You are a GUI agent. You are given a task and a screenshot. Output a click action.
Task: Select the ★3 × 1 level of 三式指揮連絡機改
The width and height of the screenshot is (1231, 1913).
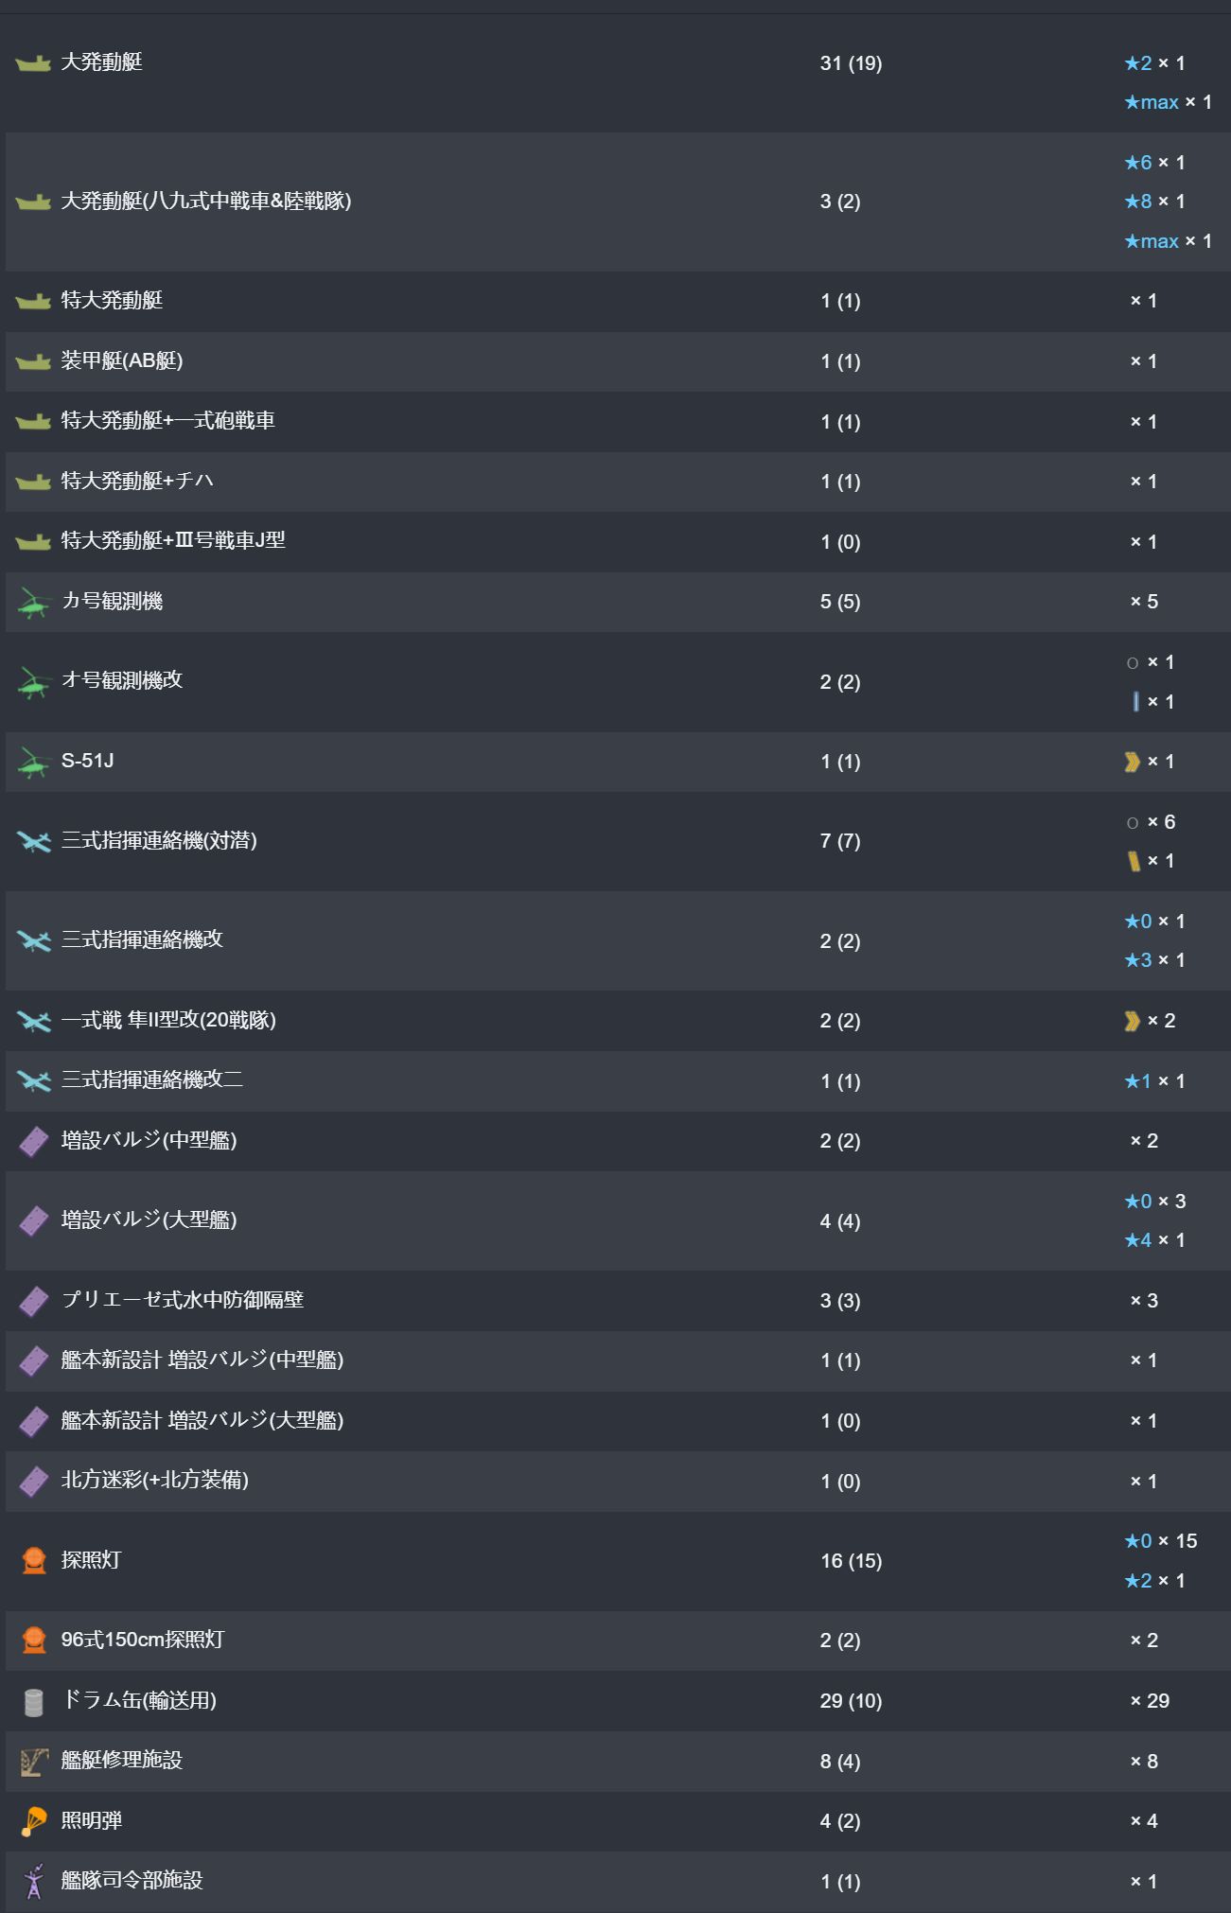pyautogui.click(x=1154, y=960)
